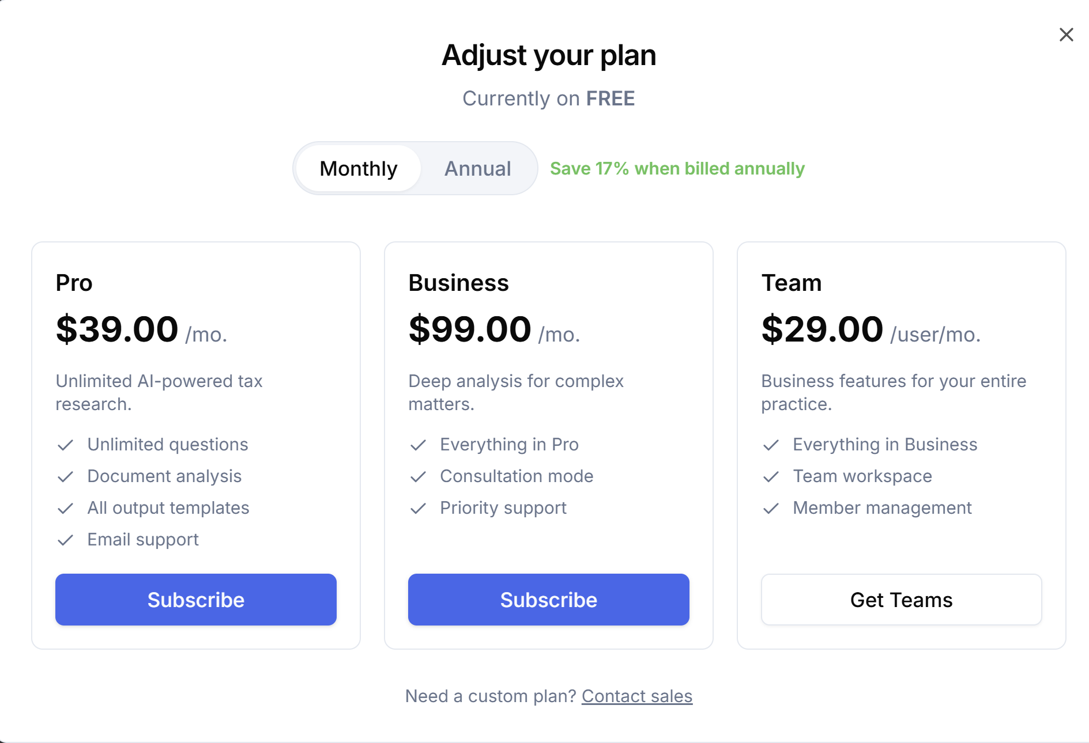The image size is (1089, 743).
Task: Click the checkmark beside Team workspace
Action: click(771, 476)
